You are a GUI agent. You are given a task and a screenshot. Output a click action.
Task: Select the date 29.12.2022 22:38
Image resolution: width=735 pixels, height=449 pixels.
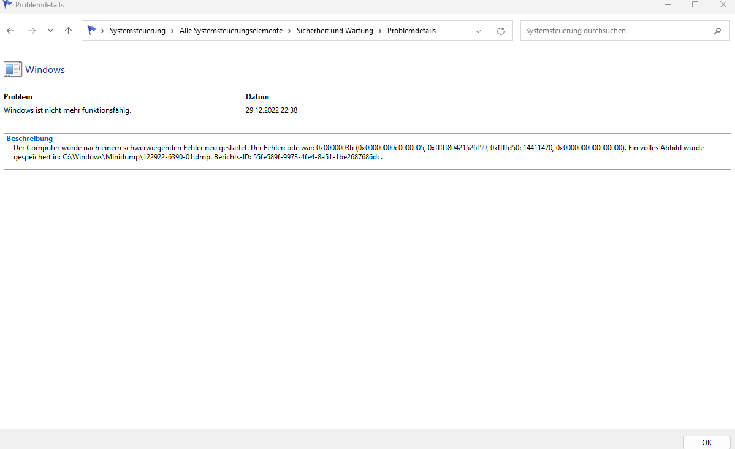[272, 110]
